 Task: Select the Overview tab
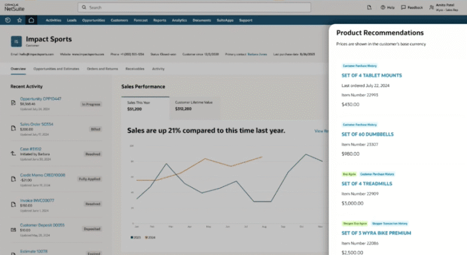pyautogui.click(x=18, y=69)
